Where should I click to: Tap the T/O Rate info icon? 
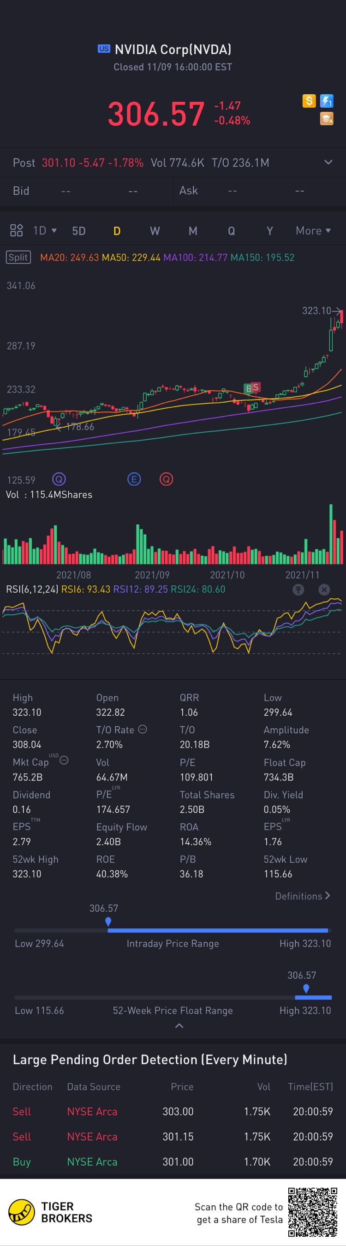coord(143,729)
